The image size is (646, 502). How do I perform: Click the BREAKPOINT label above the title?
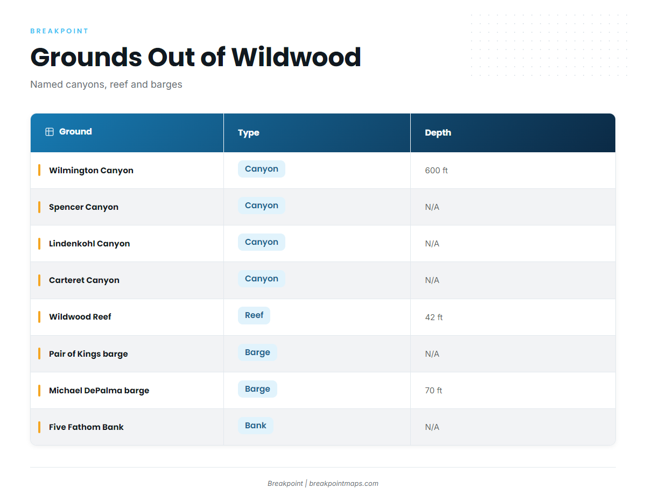[x=59, y=31]
